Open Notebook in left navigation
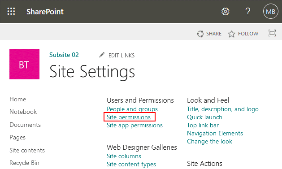This screenshot has height=169, width=282. (x=23, y=112)
